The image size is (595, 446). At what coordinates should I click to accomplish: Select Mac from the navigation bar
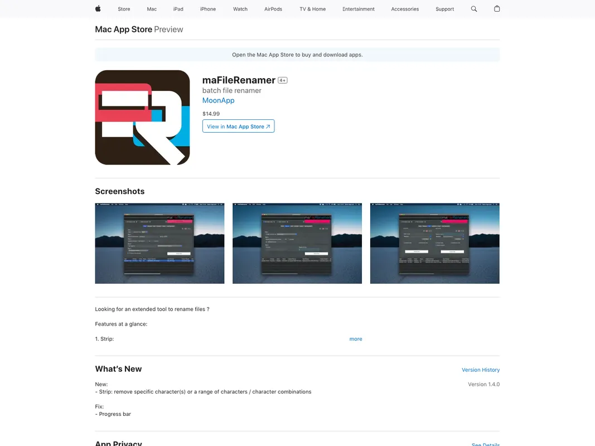[151, 9]
